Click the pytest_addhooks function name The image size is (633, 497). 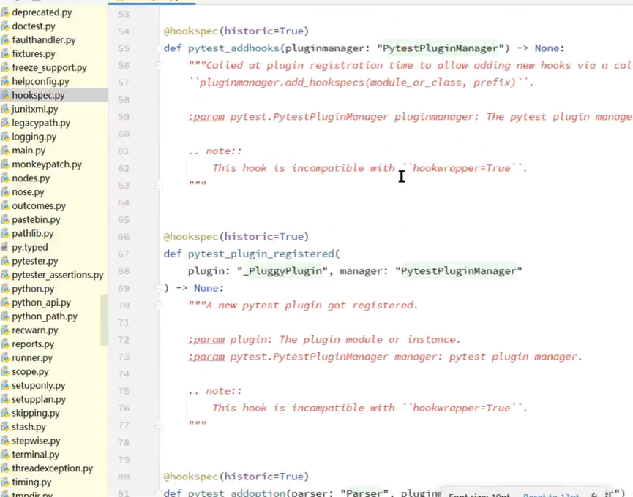[233, 48]
